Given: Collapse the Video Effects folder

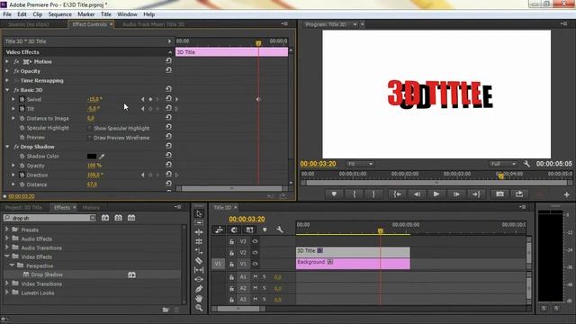Looking at the screenshot, I should click(7, 256).
